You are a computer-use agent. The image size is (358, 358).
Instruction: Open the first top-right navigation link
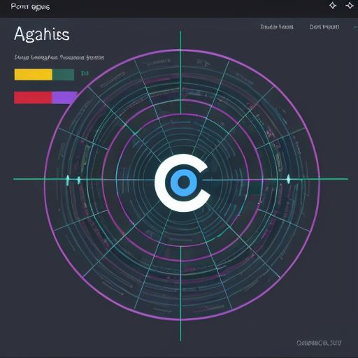click(x=277, y=27)
